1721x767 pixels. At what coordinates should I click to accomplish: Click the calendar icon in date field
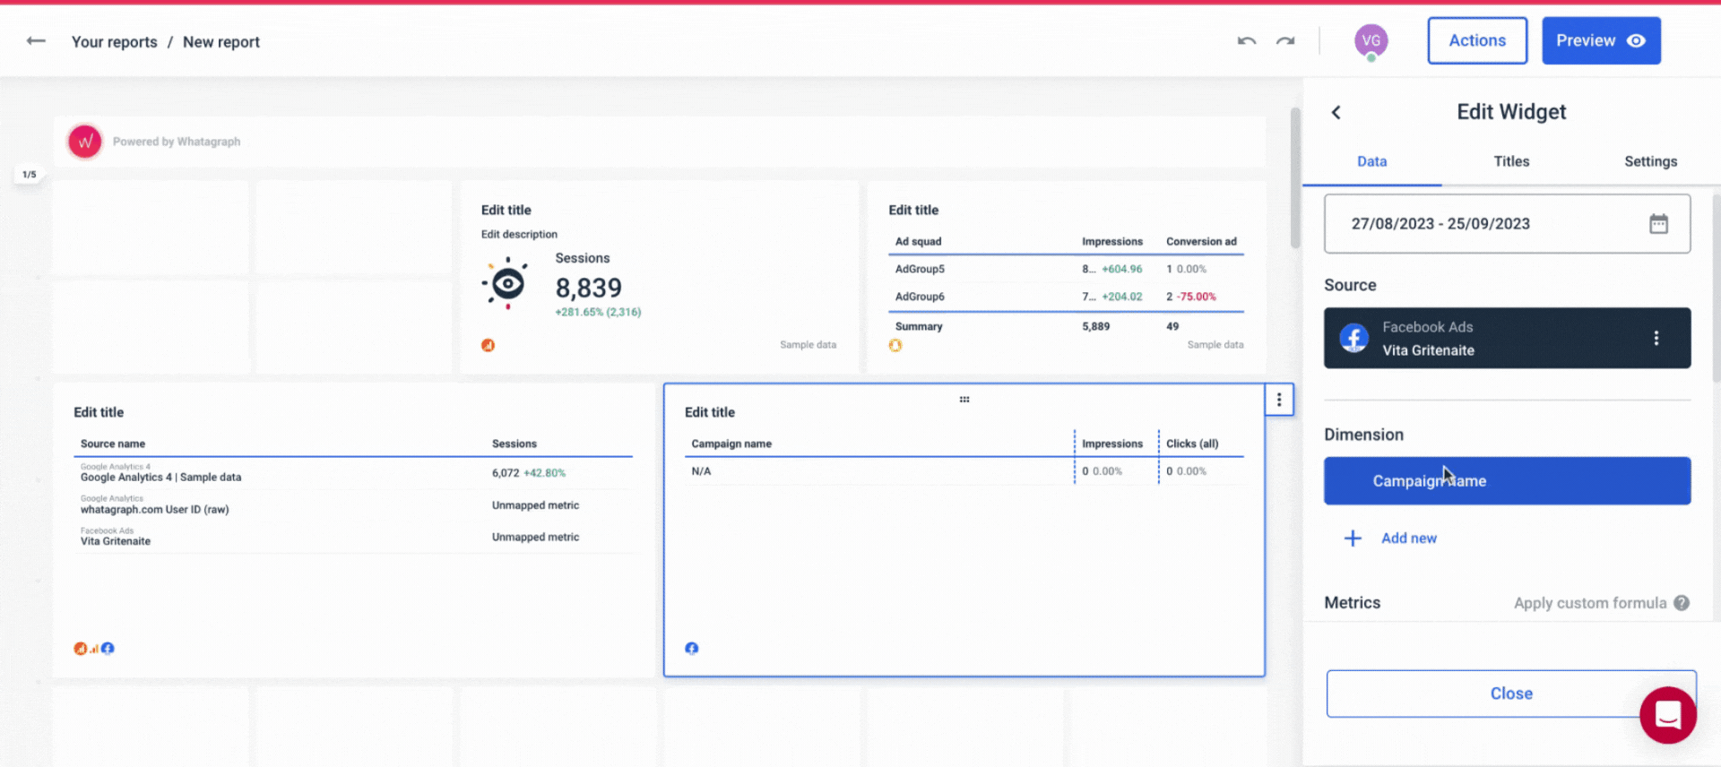tap(1658, 224)
